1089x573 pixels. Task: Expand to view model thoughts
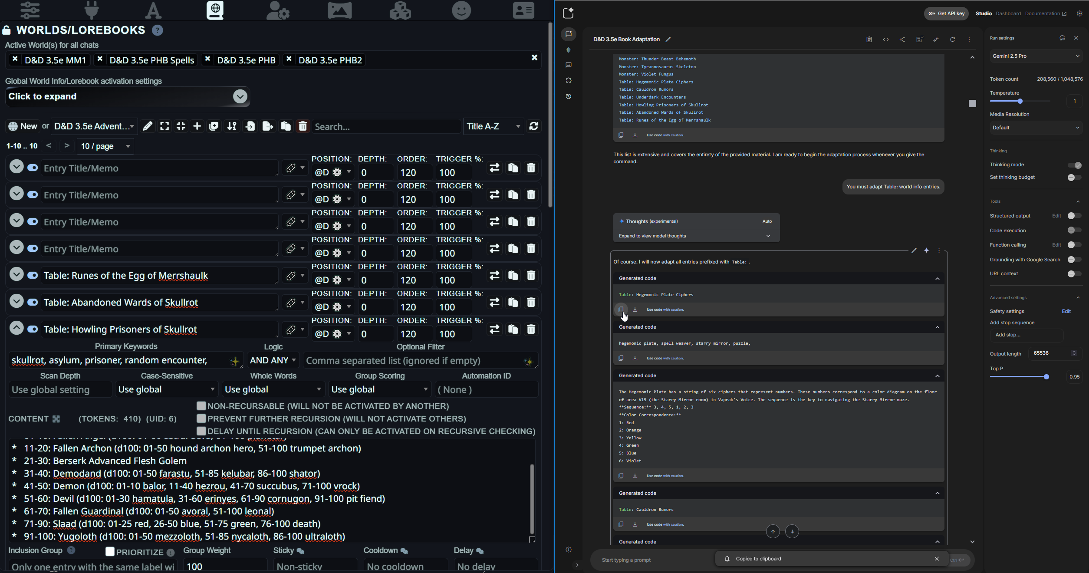point(696,236)
